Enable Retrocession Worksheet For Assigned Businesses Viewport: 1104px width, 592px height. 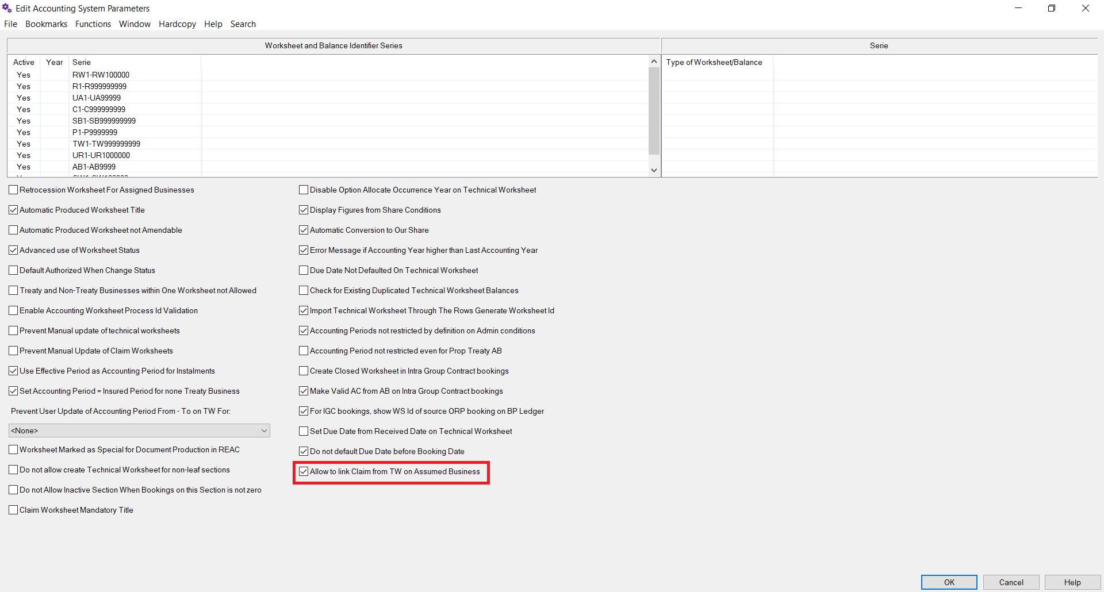click(13, 189)
